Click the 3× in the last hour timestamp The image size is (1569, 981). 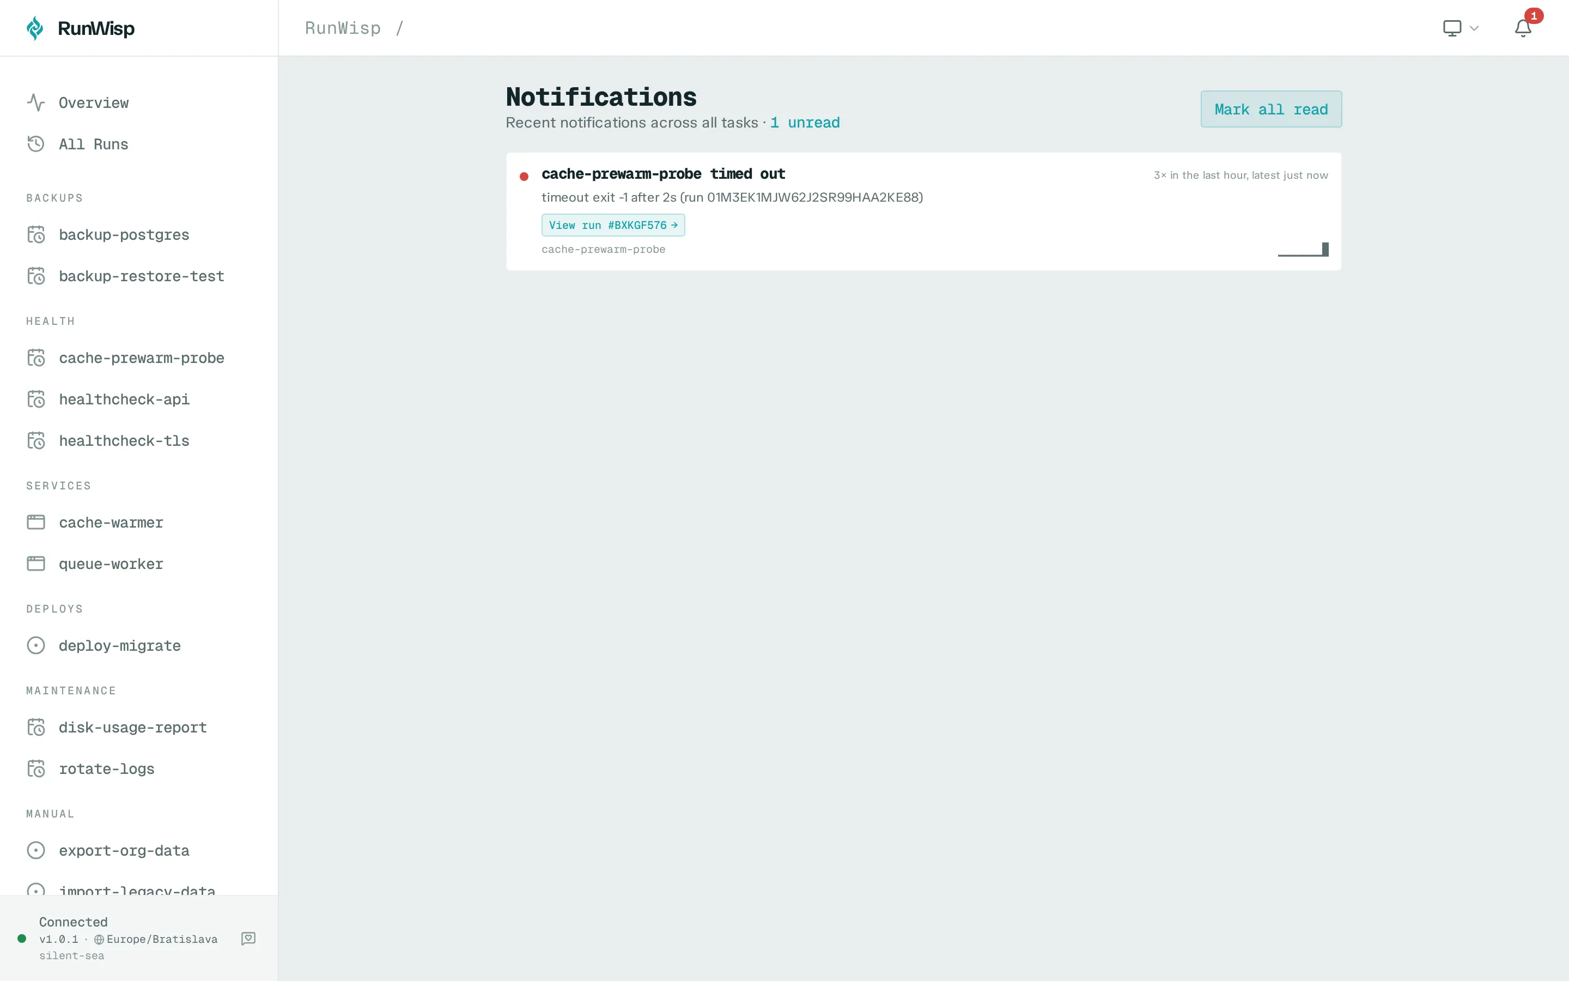1240,175
